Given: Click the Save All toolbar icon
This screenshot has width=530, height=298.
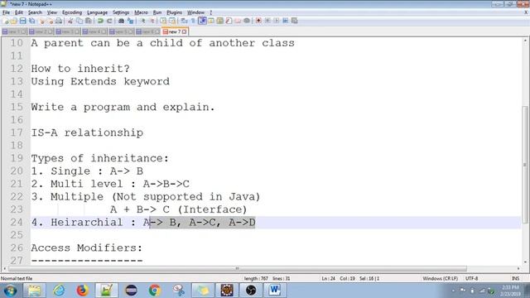Looking at the screenshot, I should coord(31,21).
